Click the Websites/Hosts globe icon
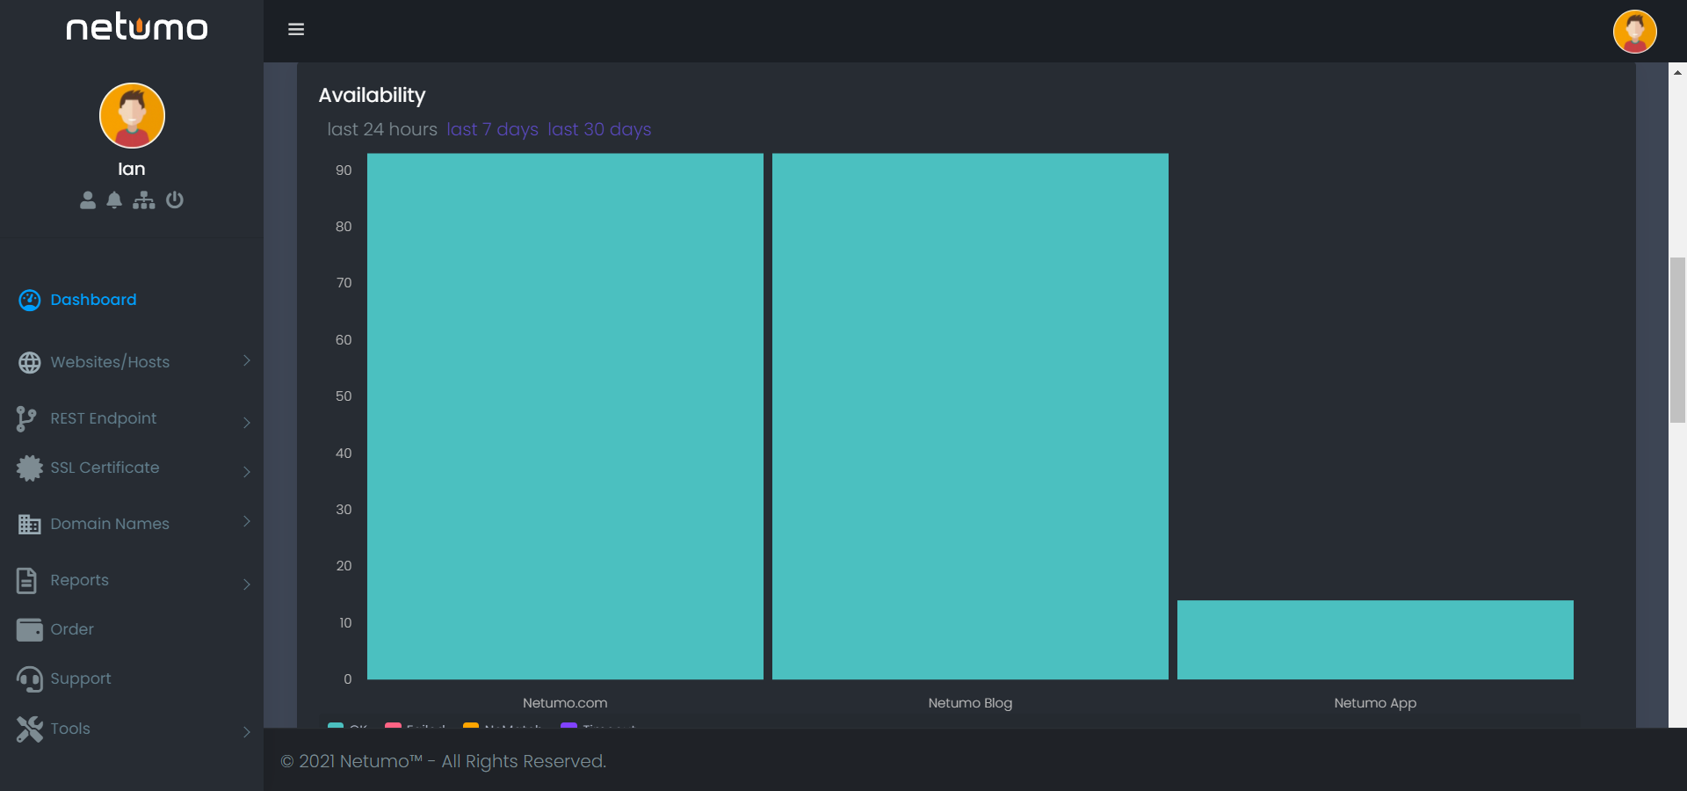This screenshot has height=791, width=1687. click(30, 363)
